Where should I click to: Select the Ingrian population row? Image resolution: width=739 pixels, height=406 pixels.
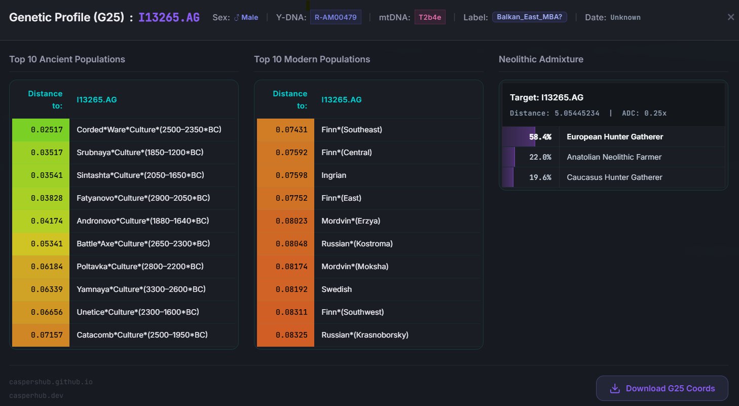tap(368, 175)
